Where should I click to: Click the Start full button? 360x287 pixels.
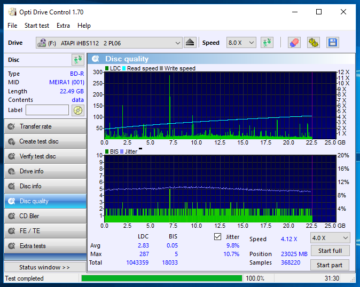(330, 251)
